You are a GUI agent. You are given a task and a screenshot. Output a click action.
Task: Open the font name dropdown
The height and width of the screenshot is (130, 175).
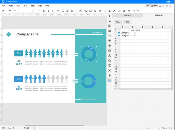pyautogui.click(x=26, y=11)
